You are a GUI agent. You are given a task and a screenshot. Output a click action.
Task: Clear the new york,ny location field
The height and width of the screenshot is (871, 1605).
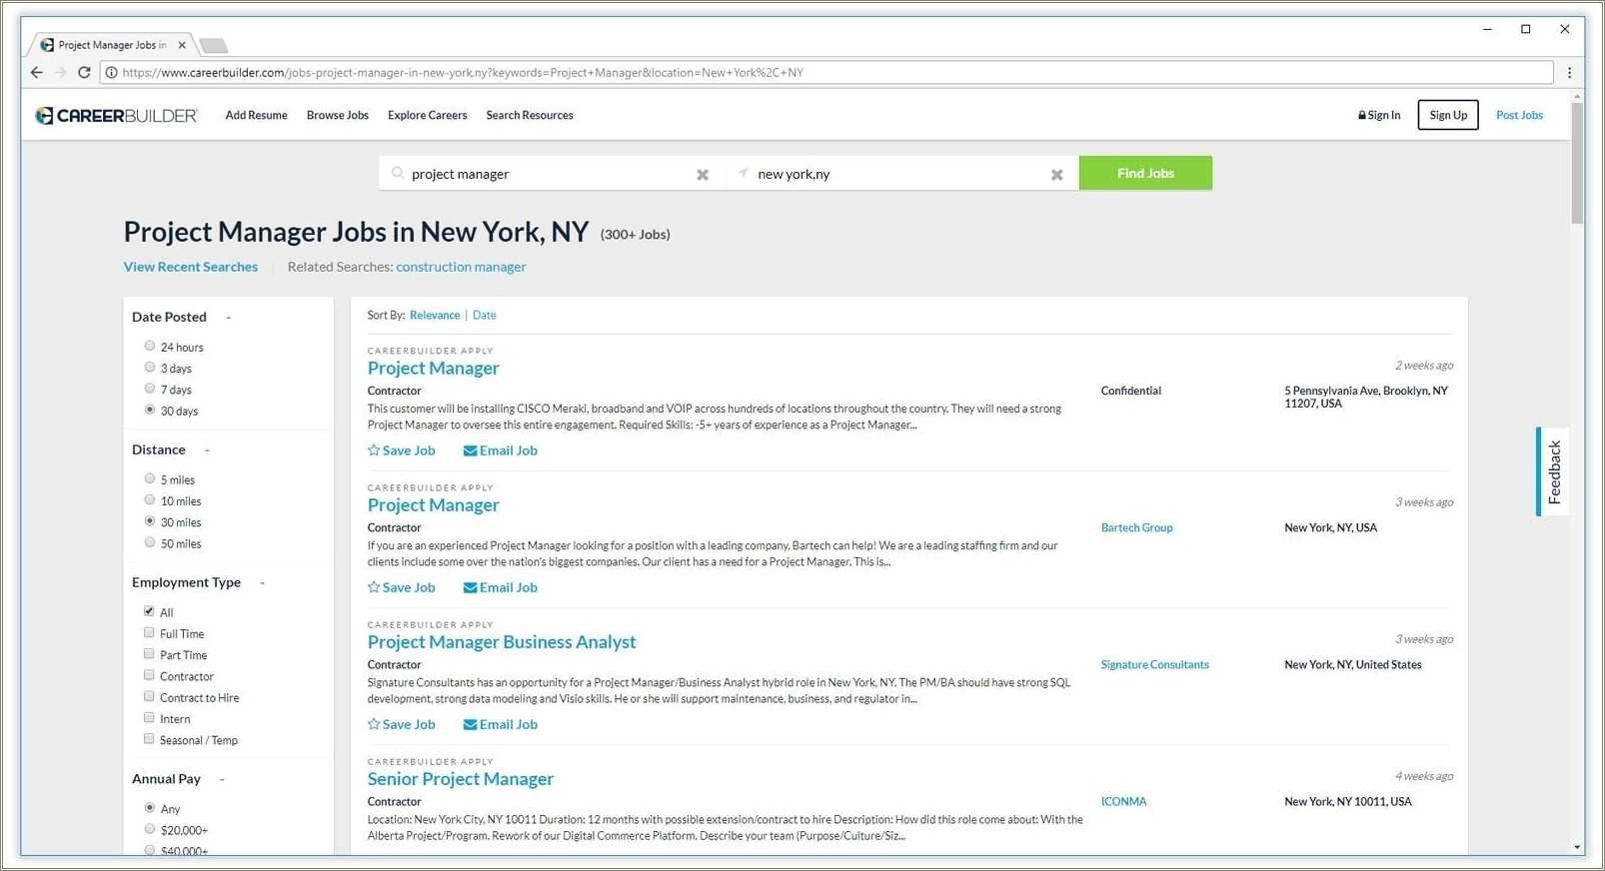(1056, 175)
